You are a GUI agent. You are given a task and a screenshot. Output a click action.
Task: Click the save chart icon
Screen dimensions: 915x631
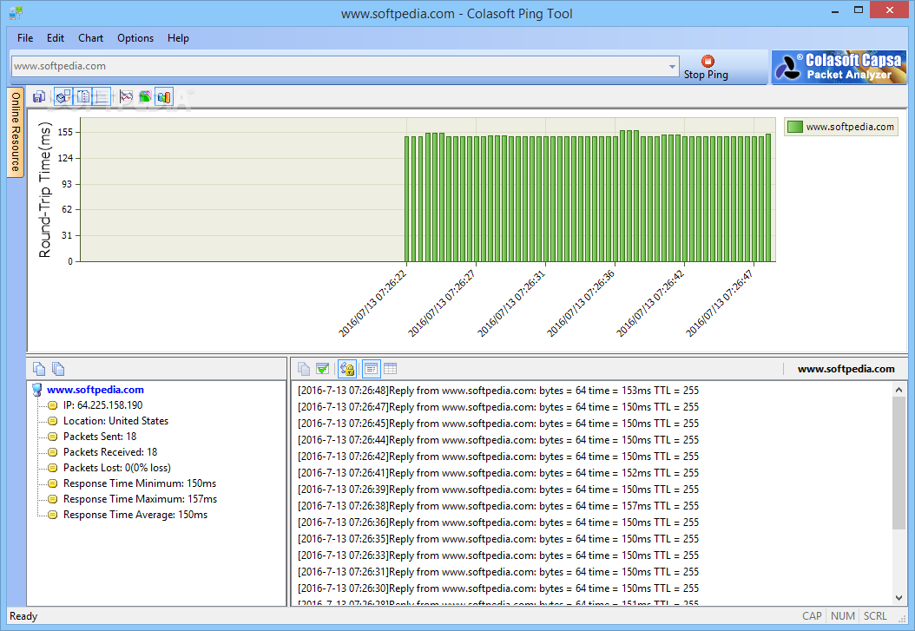[39, 97]
